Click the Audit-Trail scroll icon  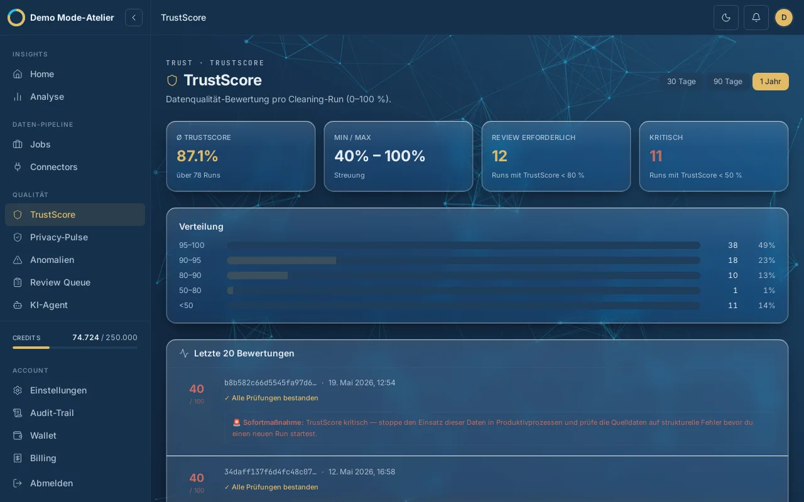point(18,413)
